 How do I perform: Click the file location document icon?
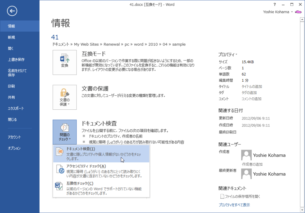[x=222, y=196]
